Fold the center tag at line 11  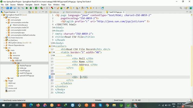54,46
